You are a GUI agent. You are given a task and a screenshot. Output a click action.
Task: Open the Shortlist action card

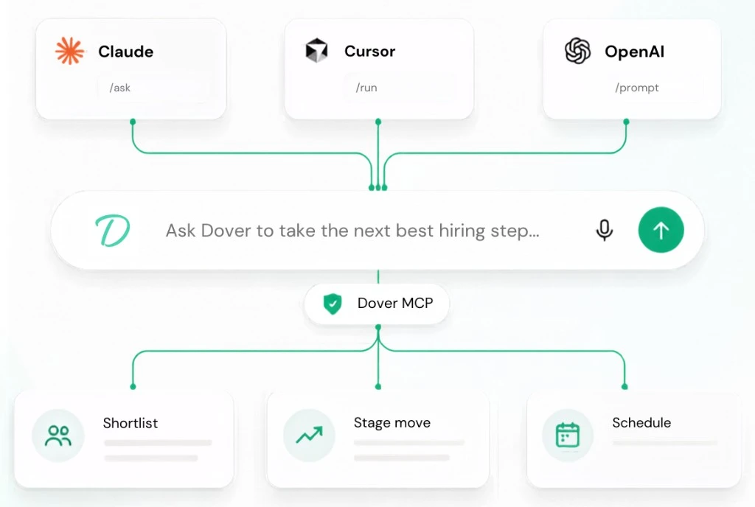tap(124, 439)
